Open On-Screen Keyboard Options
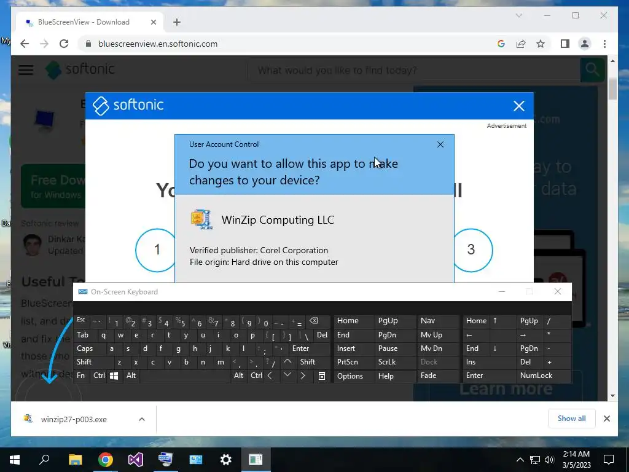The height and width of the screenshot is (472, 629). pyautogui.click(x=354, y=376)
